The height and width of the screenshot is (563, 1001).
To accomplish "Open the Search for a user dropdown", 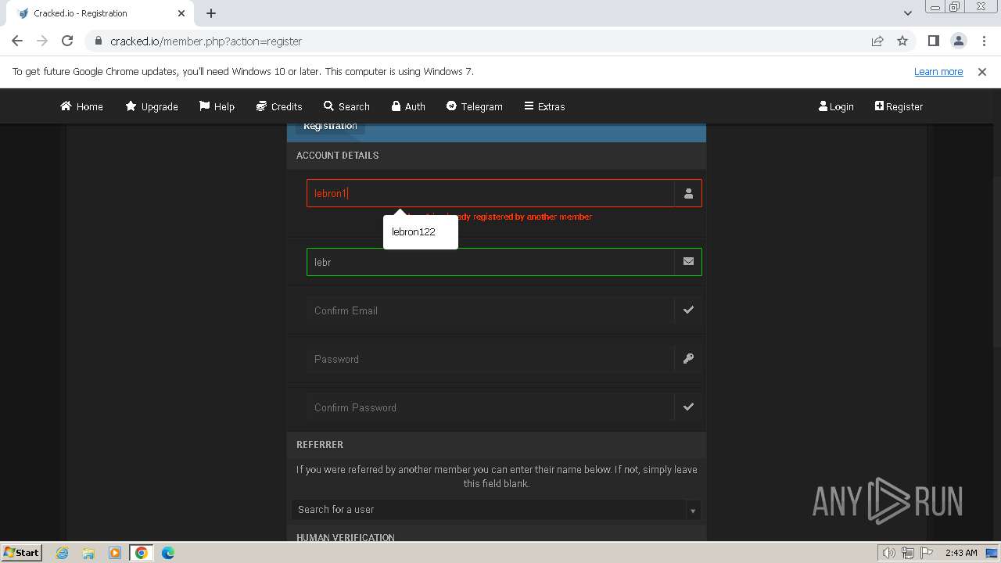I will click(496, 510).
